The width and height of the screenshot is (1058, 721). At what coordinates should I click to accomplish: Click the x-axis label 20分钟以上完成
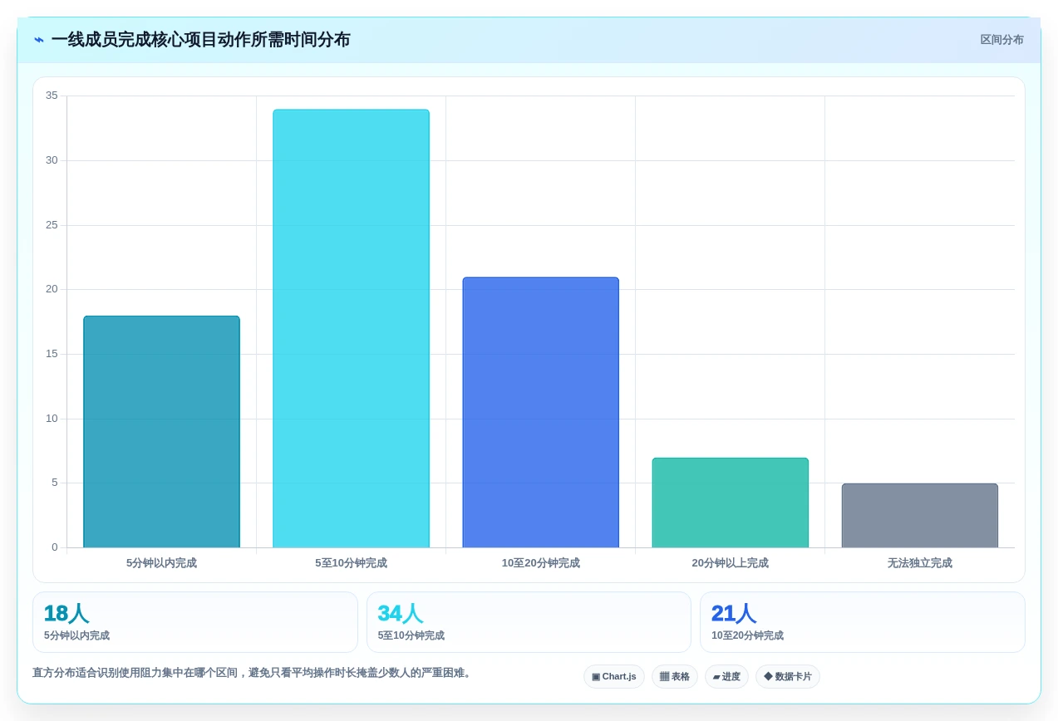tap(730, 563)
